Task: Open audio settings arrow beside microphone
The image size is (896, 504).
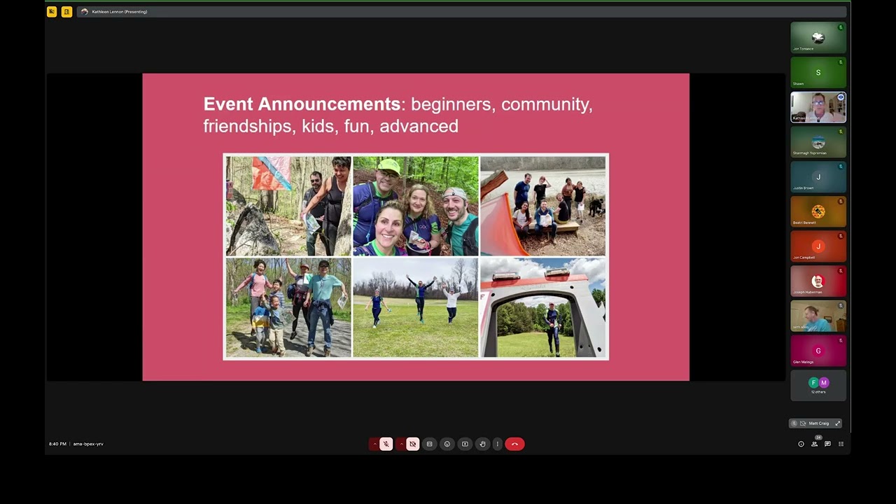Action: tap(374, 444)
